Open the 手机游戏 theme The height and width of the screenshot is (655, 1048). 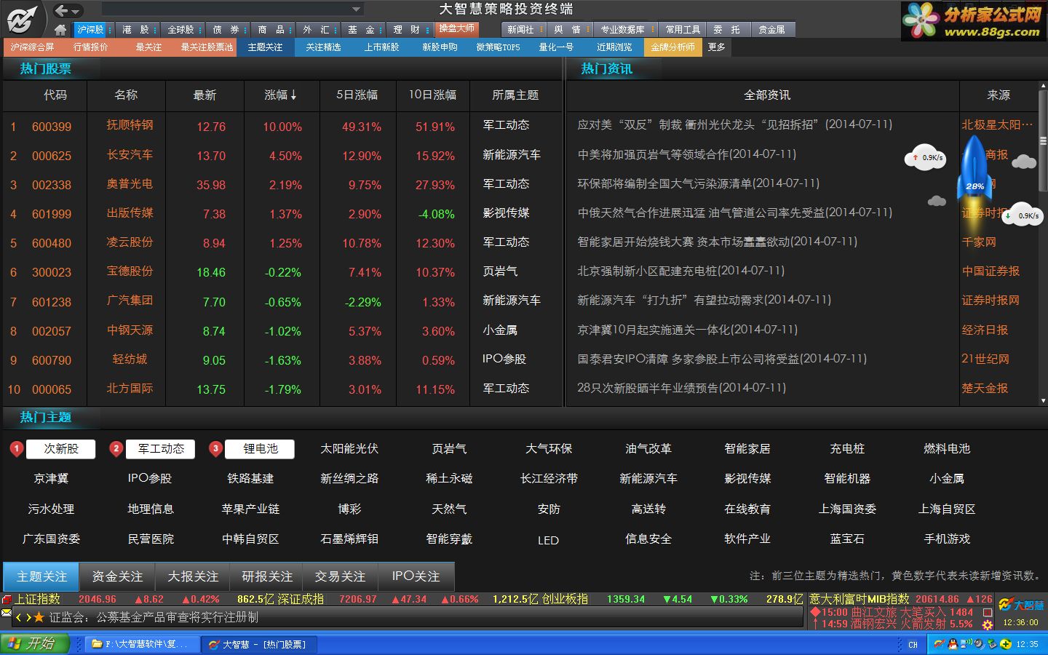[x=947, y=539]
